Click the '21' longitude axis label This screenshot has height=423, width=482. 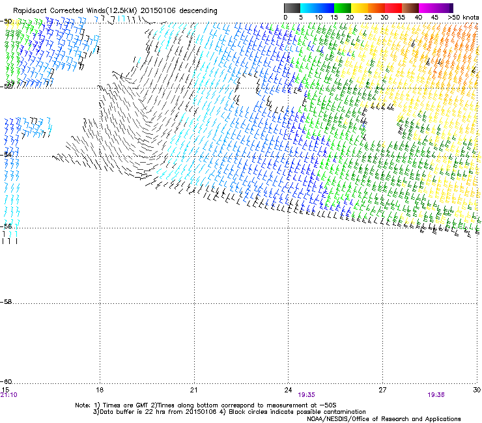click(x=193, y=390)
